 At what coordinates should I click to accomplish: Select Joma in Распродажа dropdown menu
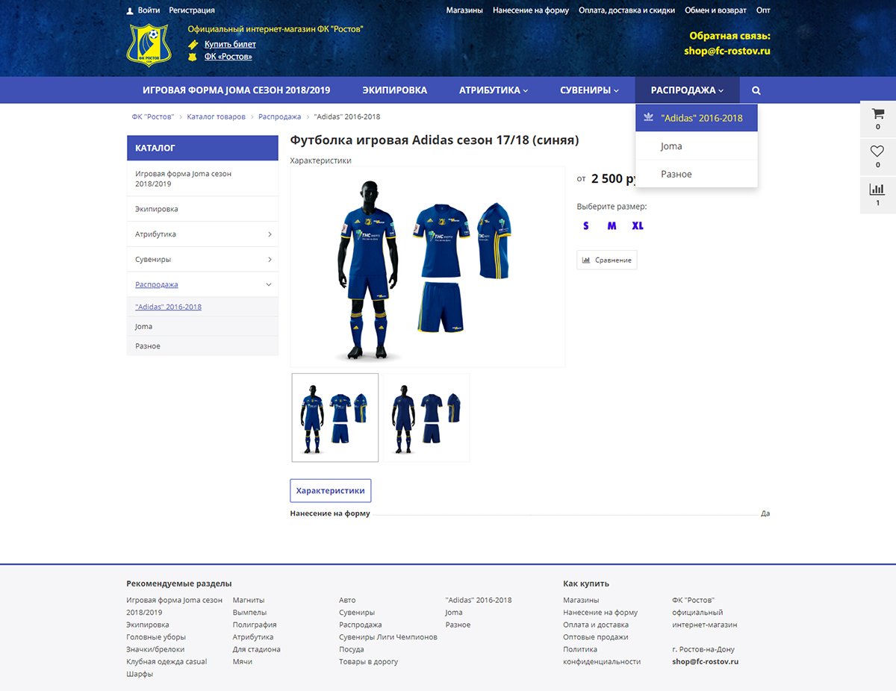pyautogui.click(x=697, y=146)
